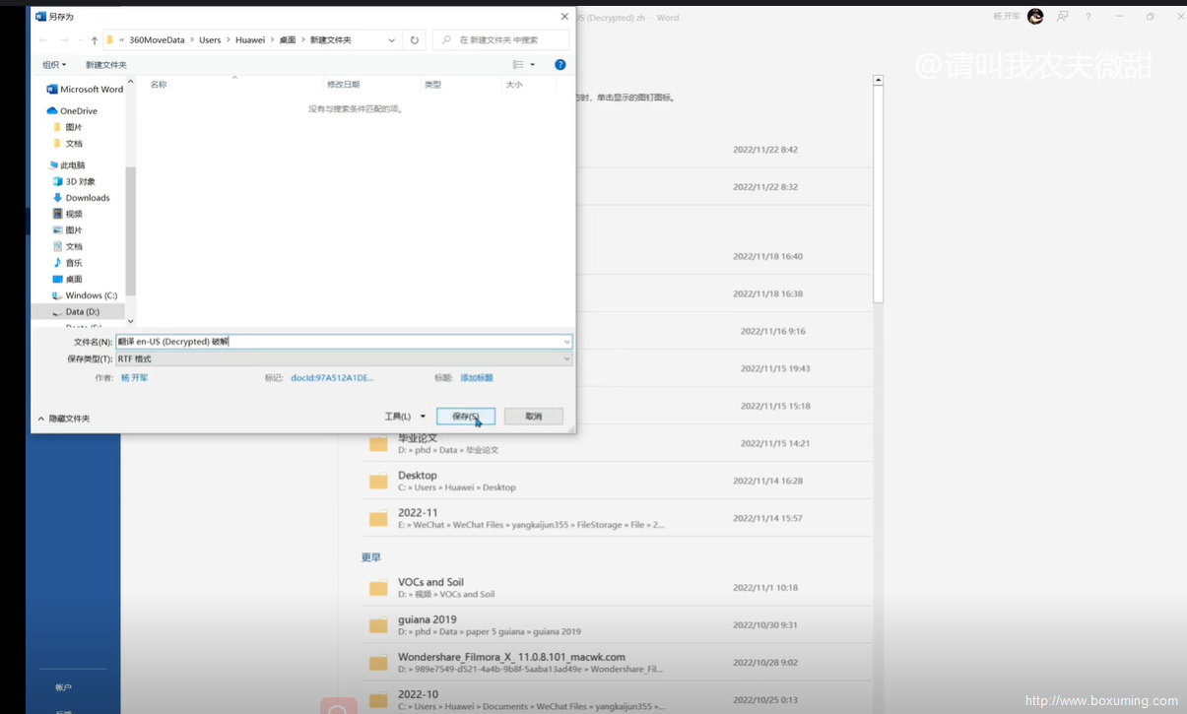Open 2022-10 folder in Word list
Image resolution: width=1187 pixels, height=714 pixels.
[617, 699]
